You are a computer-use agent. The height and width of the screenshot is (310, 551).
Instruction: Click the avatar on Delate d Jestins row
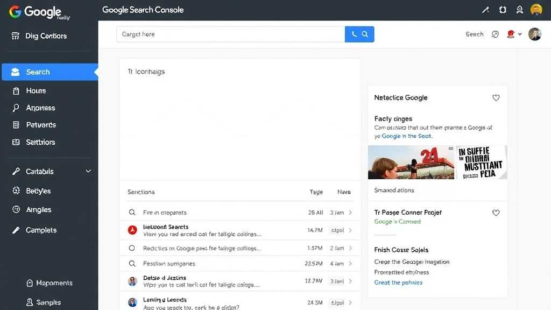click(132, 281)
